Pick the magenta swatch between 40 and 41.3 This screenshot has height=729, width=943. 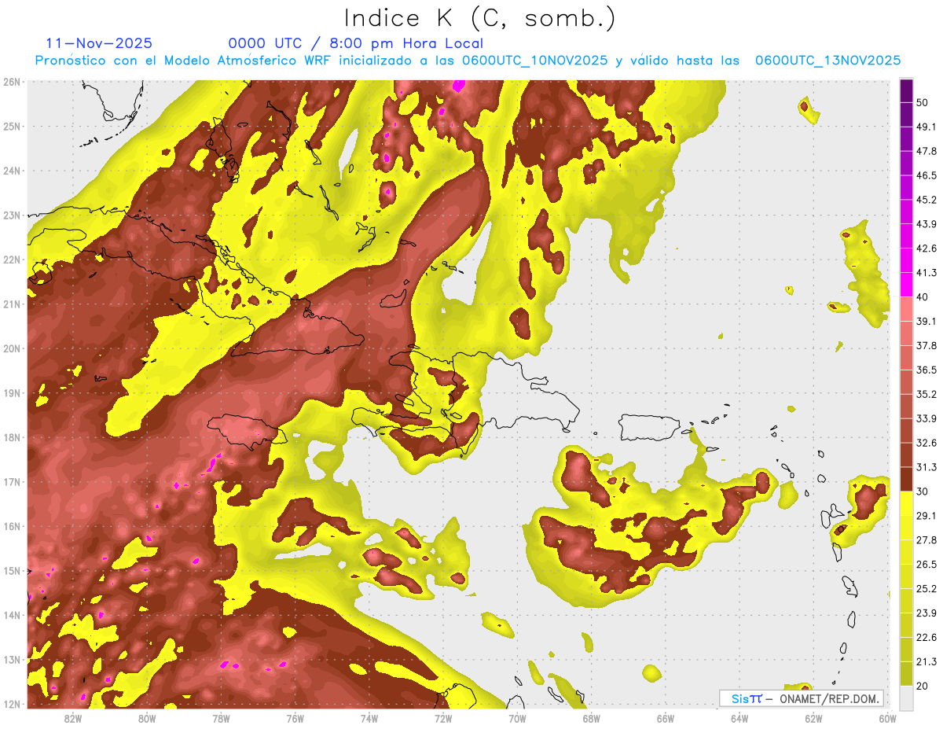point(906,284)
